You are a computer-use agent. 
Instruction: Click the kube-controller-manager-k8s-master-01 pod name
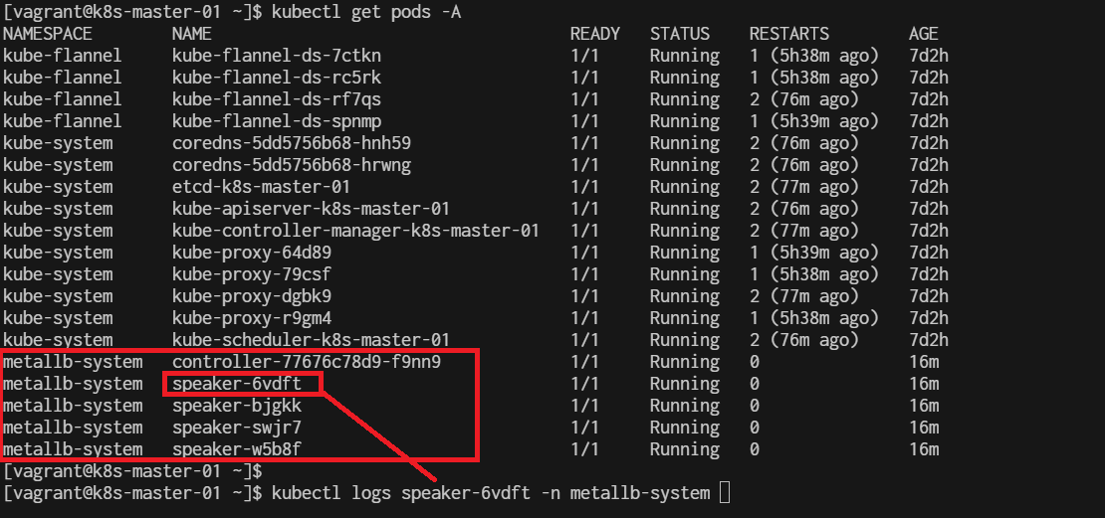[355, 231]
